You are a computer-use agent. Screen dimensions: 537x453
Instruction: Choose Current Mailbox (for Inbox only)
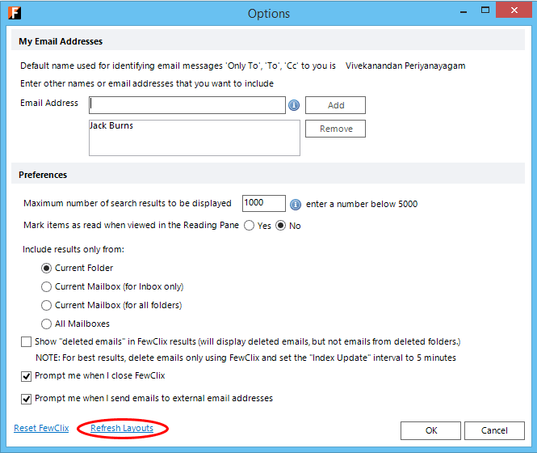(46, 286)
